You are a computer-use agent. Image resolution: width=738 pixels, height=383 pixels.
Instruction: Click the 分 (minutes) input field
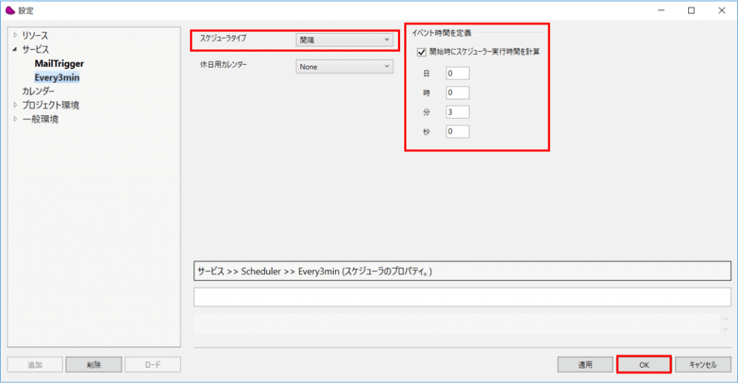[x=458, y=112]
